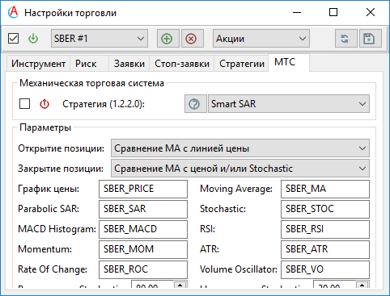Screen dimensions: 390x296
Task: Click the Механическая торговая система heading
Action: coord(91,83)
